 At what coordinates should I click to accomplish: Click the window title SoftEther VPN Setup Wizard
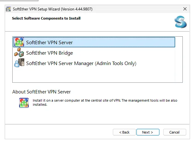coord(53,9)
